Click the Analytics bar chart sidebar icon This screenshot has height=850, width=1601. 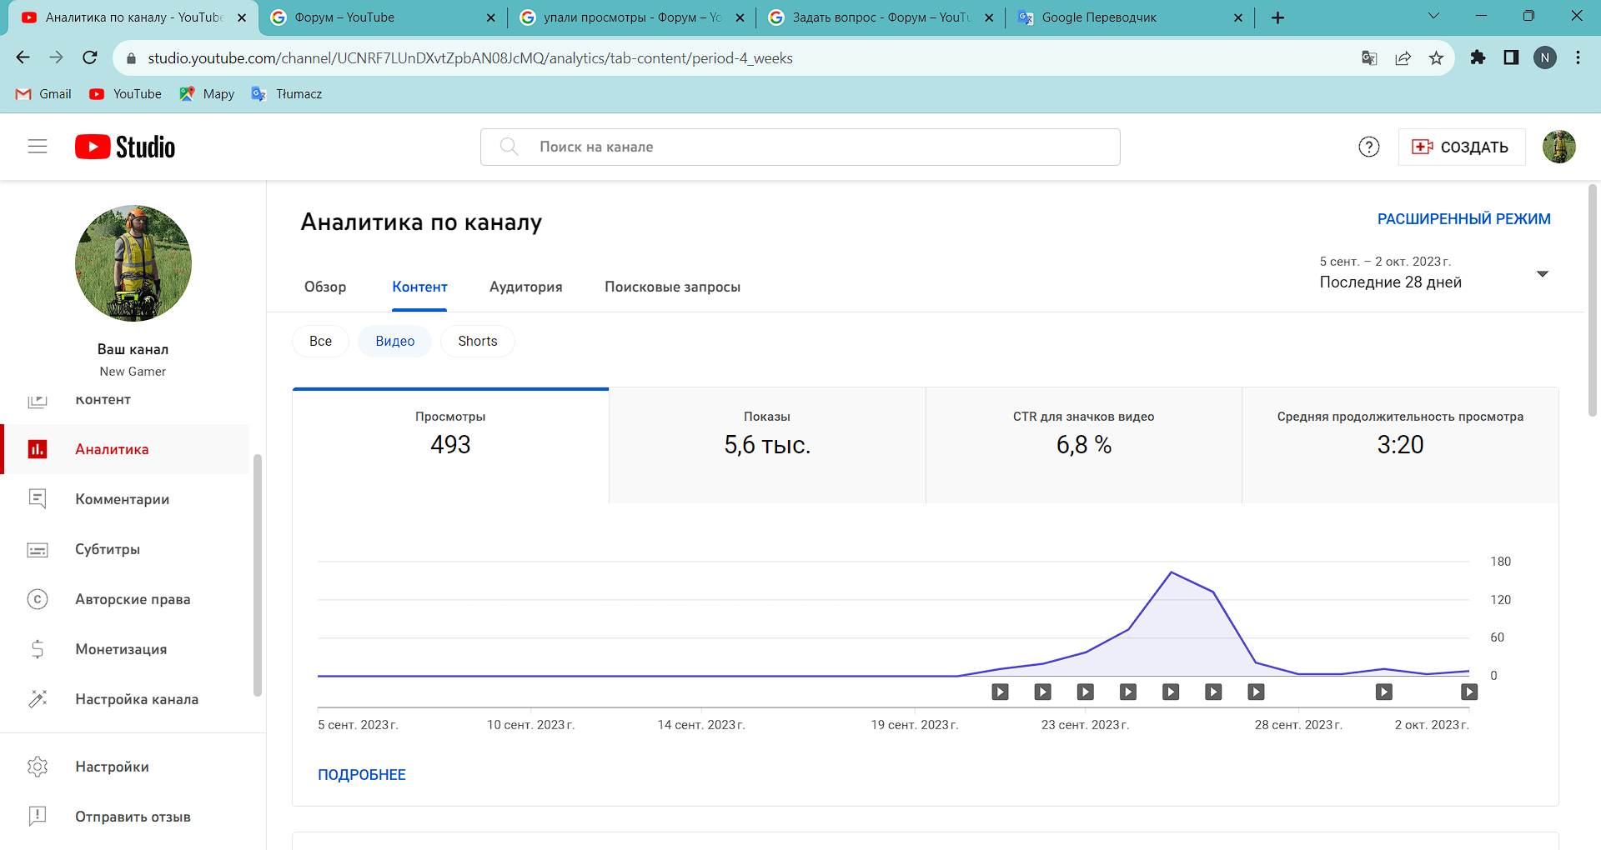pos(38,449)
